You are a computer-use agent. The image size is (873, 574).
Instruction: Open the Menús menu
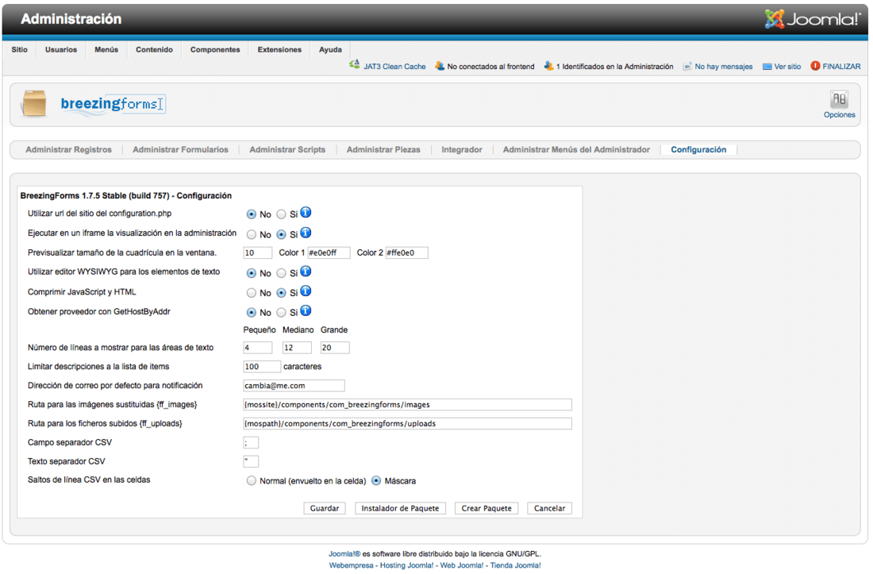pos(106,49)
